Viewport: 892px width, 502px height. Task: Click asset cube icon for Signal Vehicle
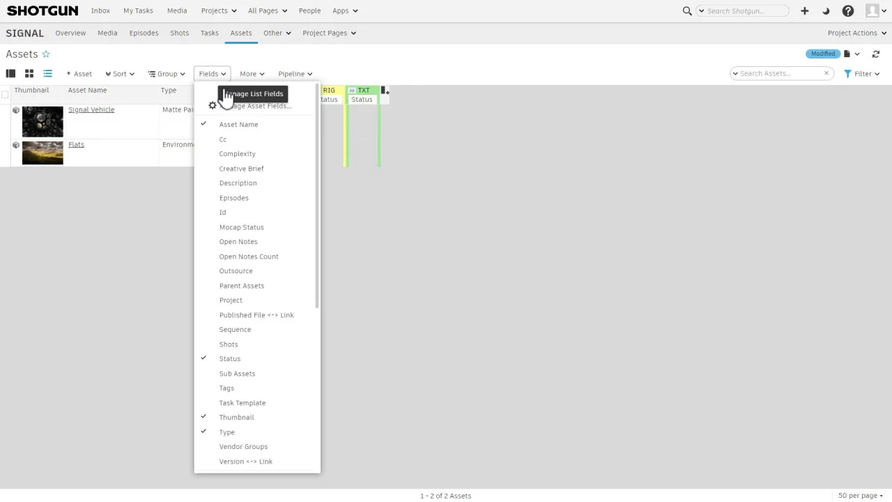click(x=16, y=109)
